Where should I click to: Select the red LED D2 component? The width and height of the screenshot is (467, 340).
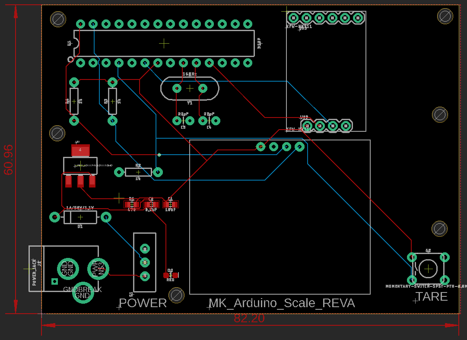pos(171,275)
